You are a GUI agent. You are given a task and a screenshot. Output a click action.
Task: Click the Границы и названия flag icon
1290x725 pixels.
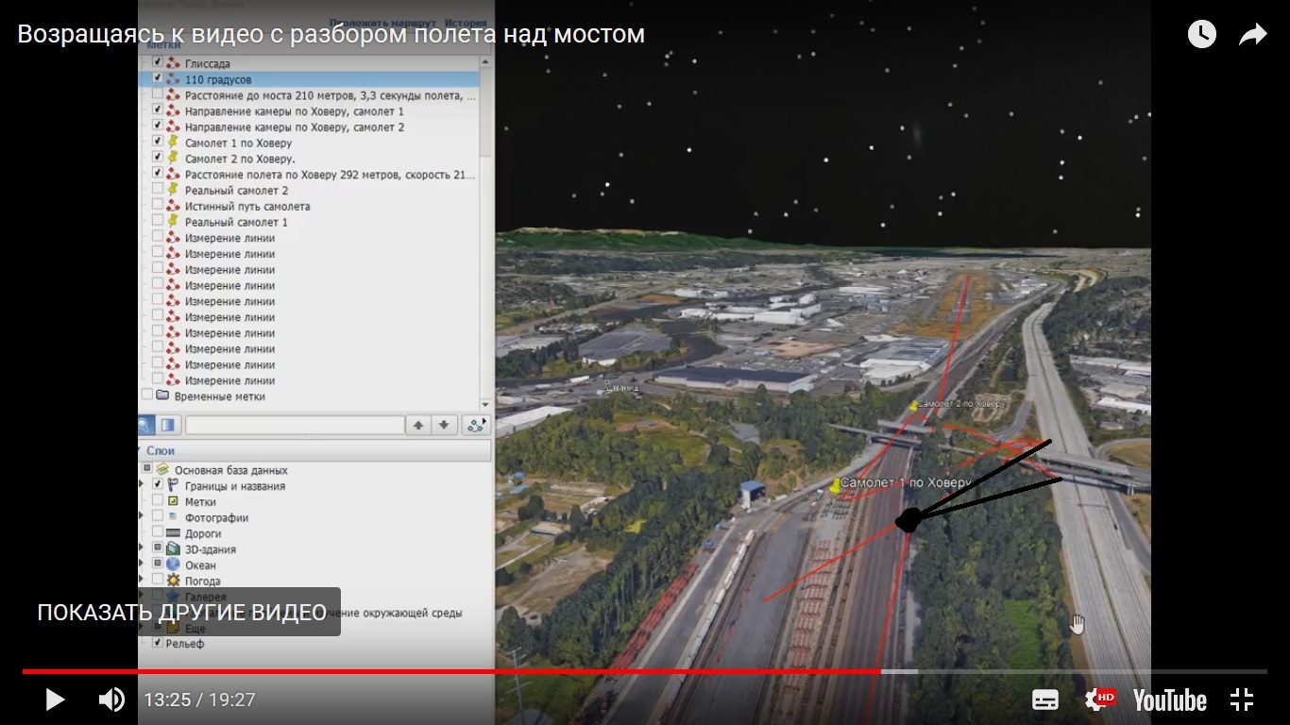tap(173, 485)
